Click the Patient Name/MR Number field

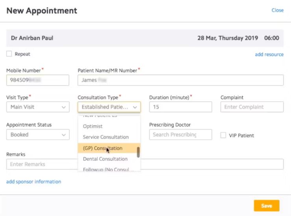coord(180,80)
